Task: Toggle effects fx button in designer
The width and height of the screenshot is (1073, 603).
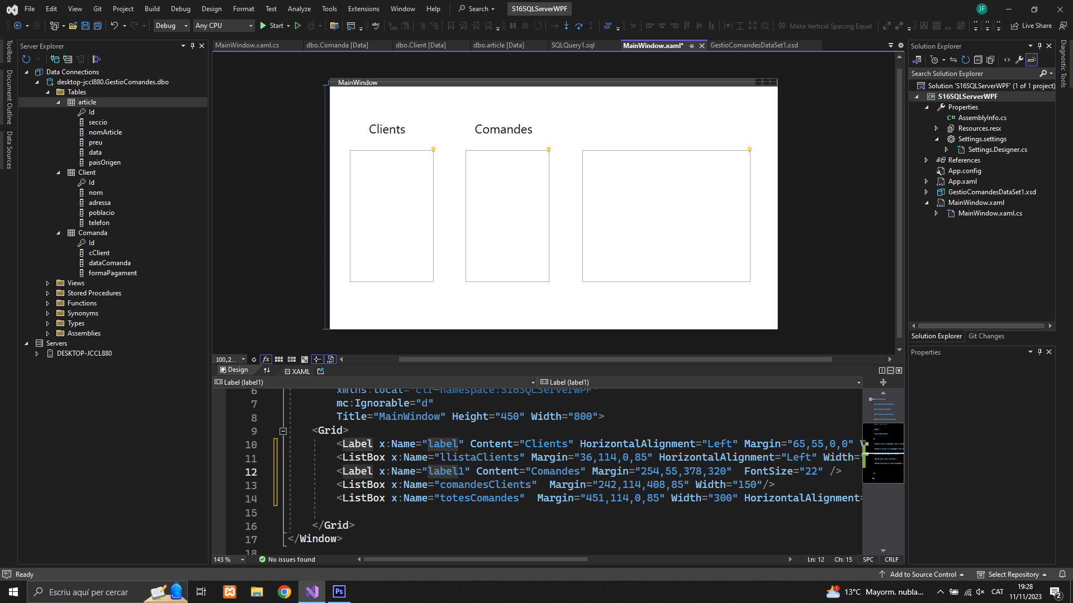Action: click(266, 360)
